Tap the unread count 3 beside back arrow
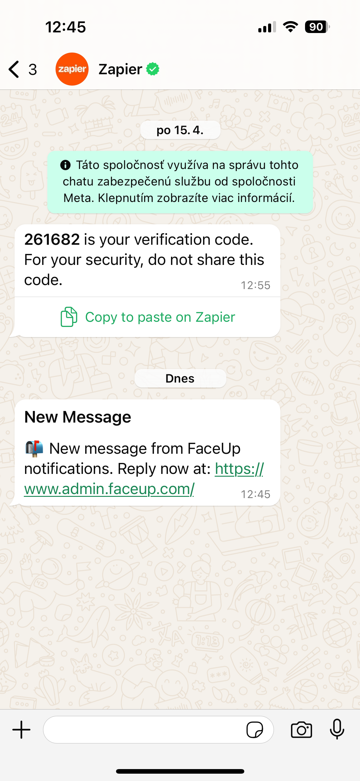Image resolution: width=360 pixels, height=781 pixels. point(33,69)
